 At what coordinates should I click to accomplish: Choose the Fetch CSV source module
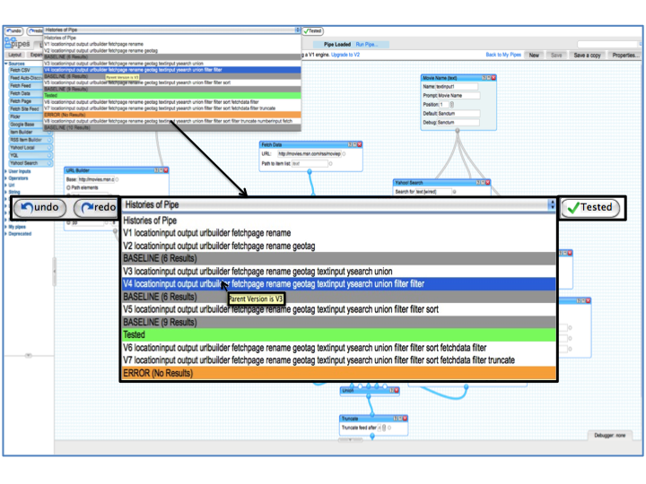(25, 71)
